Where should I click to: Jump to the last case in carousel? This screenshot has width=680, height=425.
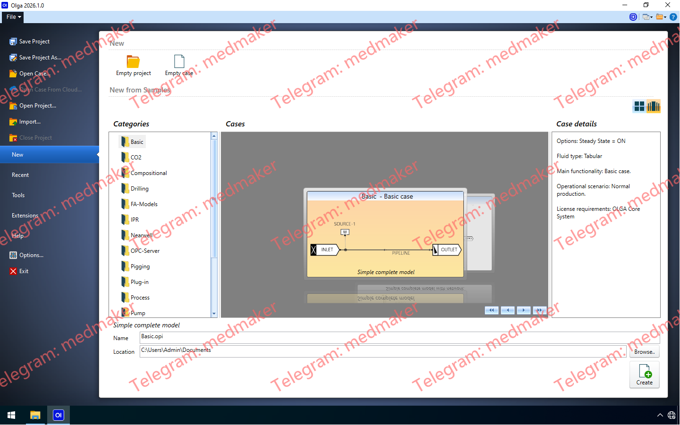point(539,310)
